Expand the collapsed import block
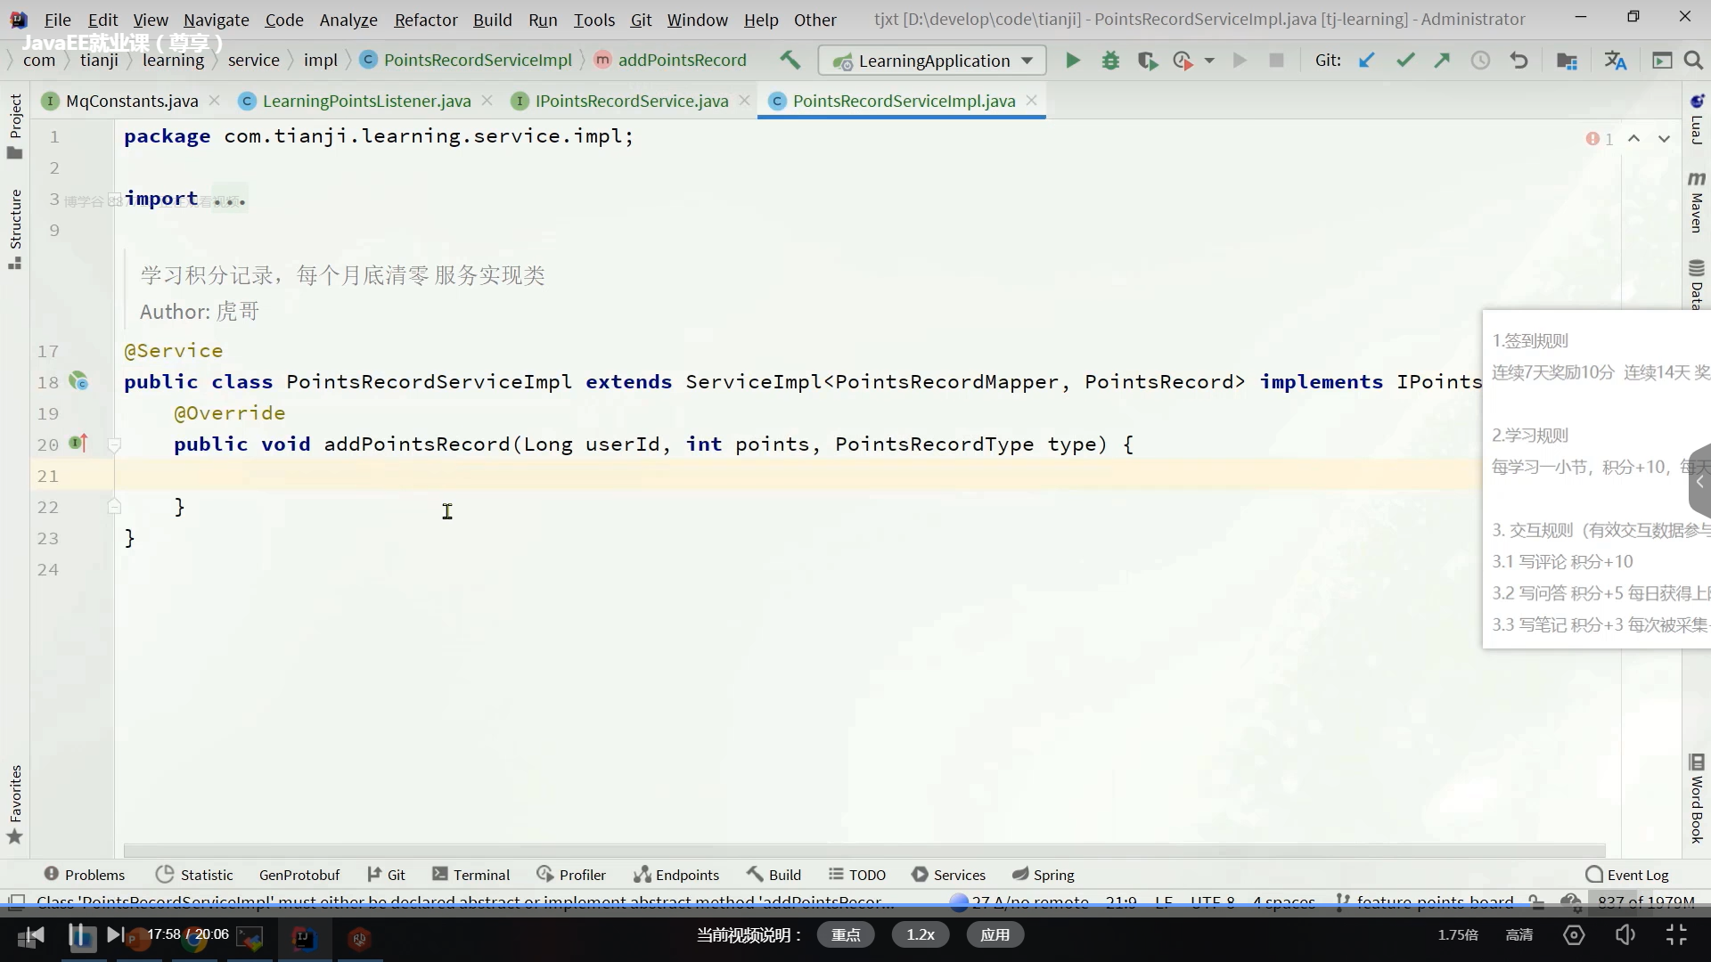1711x962 pixels. click(230, 200)
